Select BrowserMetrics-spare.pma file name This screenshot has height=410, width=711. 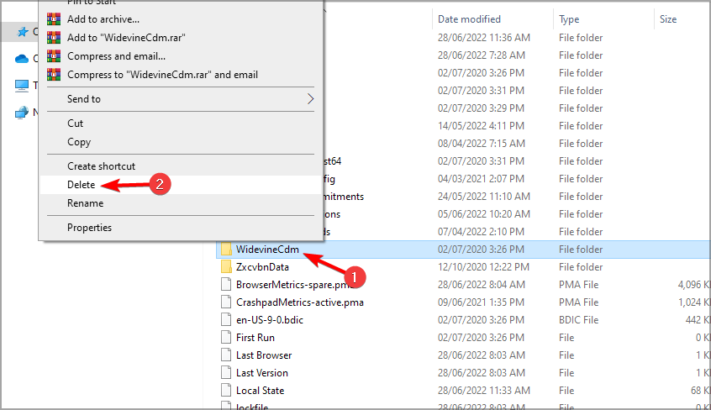pos(294,285)
